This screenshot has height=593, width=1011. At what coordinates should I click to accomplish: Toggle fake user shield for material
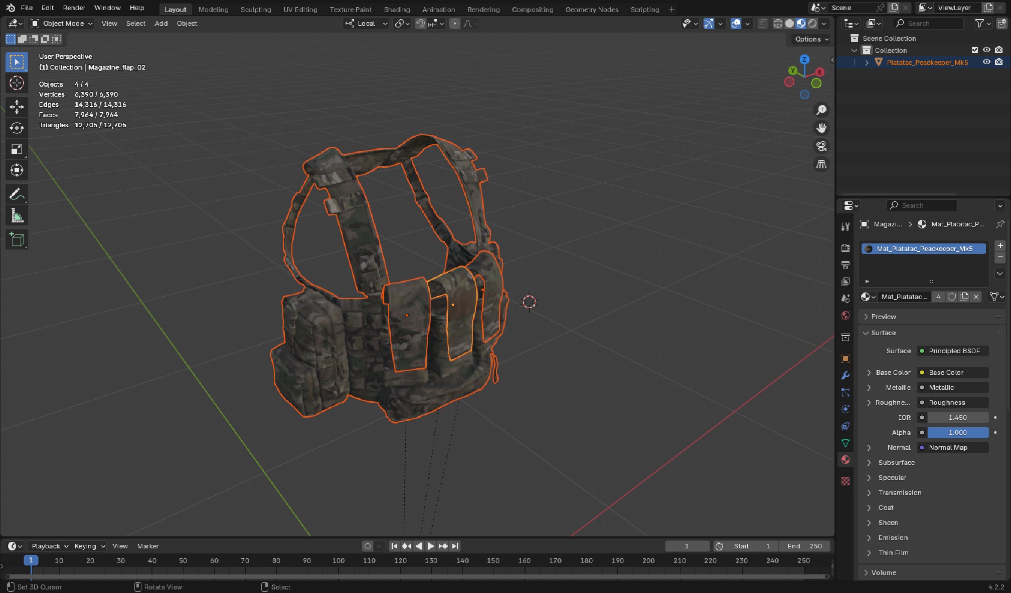[x=951, y=296]
